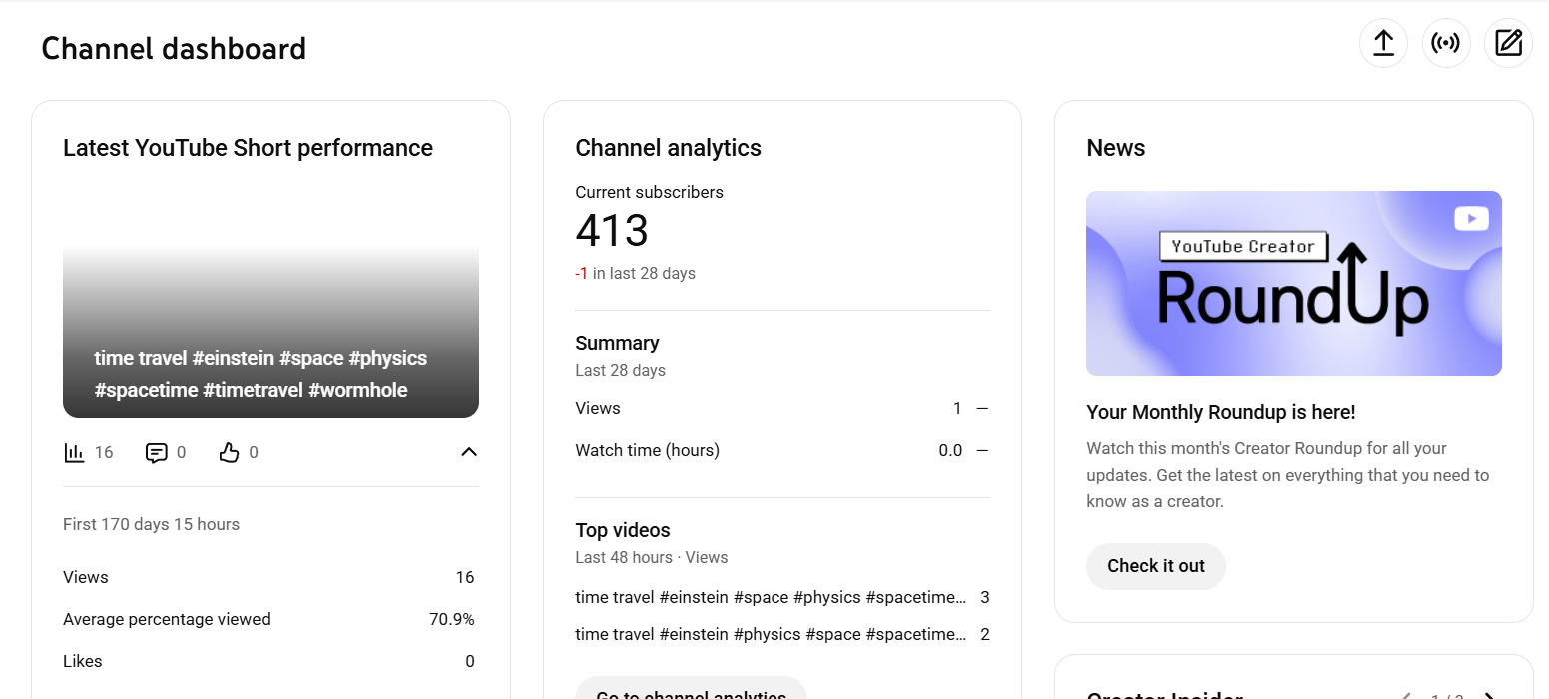The height and width of the screenshot is (699, 1549).
Task: Click the Upload videos arrow icon
Action: click(x=1383, y=44)
